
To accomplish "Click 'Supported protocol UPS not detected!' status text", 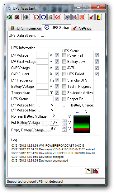I will coord(35,181).
